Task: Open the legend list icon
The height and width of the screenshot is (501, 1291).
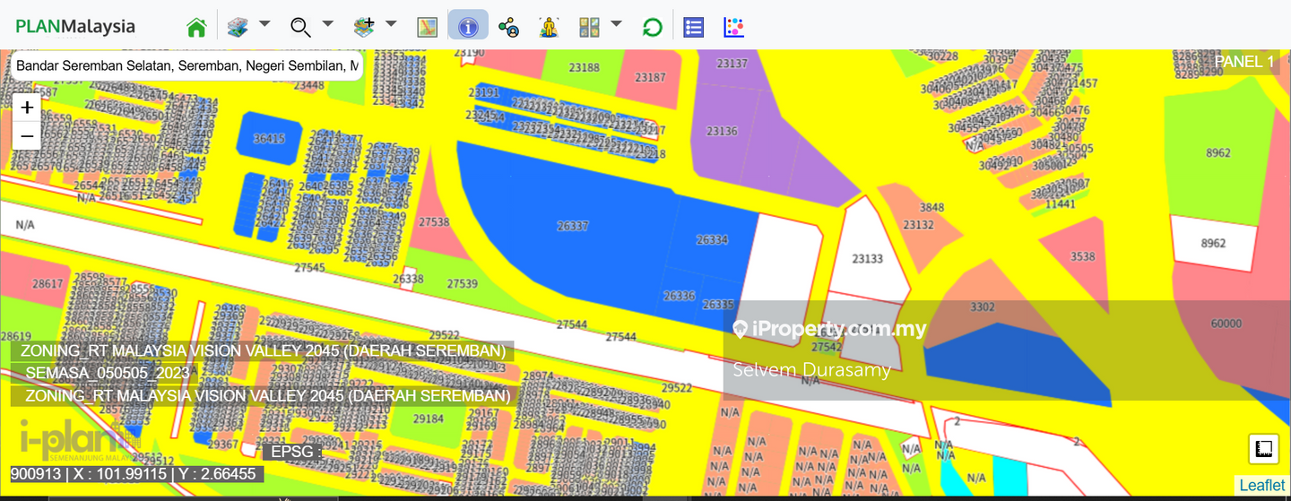Action: point(693,27)
